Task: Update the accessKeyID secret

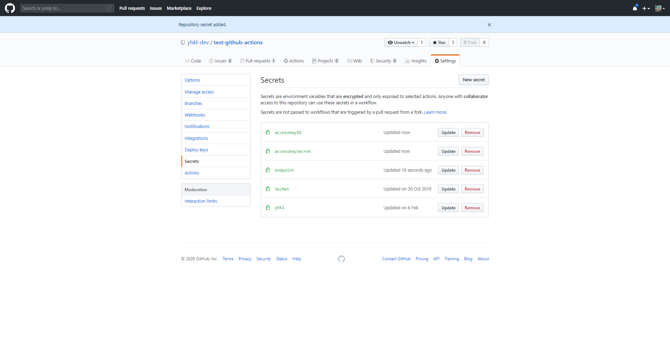Action: [448, 133]
